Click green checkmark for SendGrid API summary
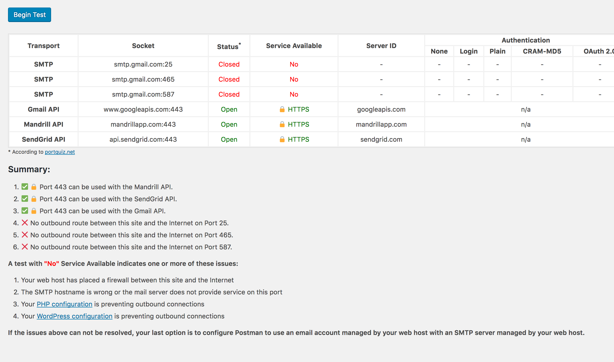 coord(25,199)
